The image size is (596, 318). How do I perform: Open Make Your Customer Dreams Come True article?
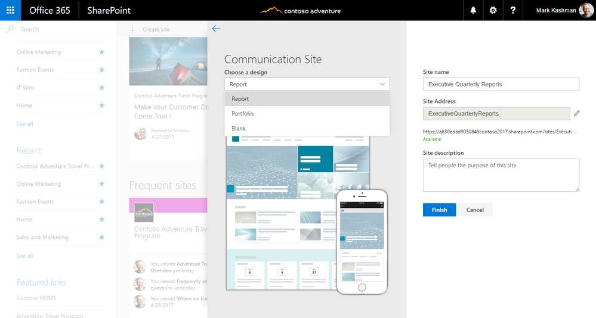pyautogui.click(x=171, y=111)
